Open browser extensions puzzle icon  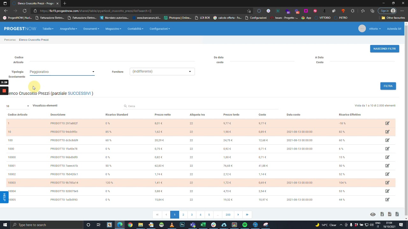(x=353, y=11)
